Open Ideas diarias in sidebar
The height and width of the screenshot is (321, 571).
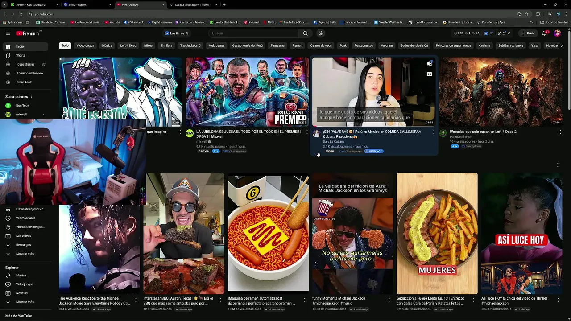tap(25, 64)
